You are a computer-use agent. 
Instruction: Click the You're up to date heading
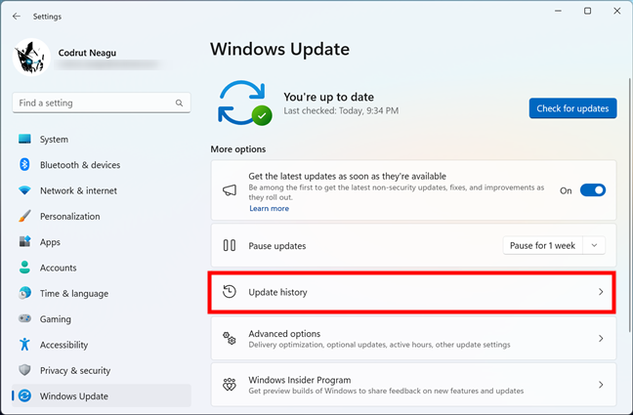click(x=328, y=97)
